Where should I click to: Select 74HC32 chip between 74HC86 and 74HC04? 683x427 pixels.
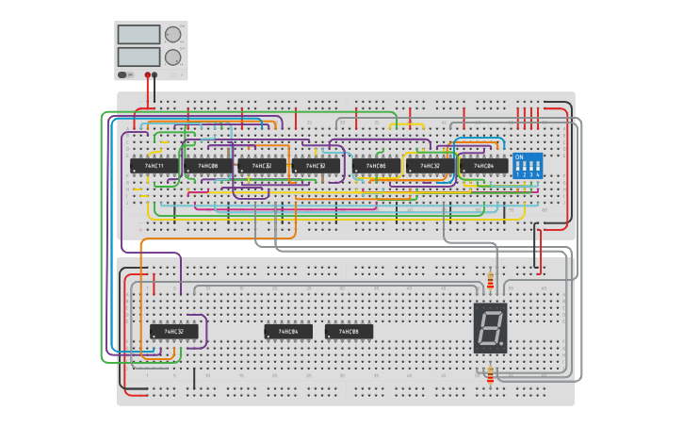(x=430, y=166)
